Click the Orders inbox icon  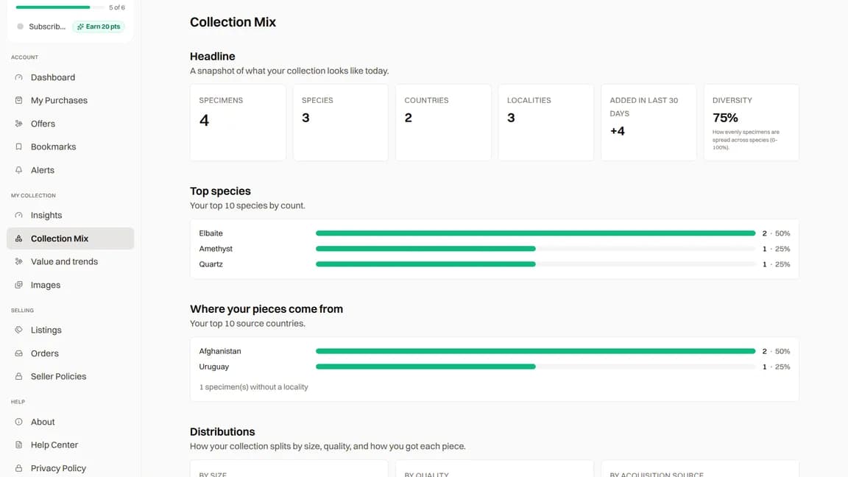click(19, 353)
